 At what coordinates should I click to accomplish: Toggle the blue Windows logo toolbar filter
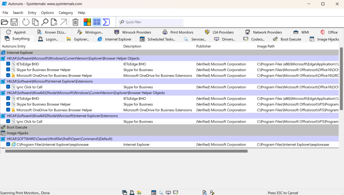tap(97, 22)
